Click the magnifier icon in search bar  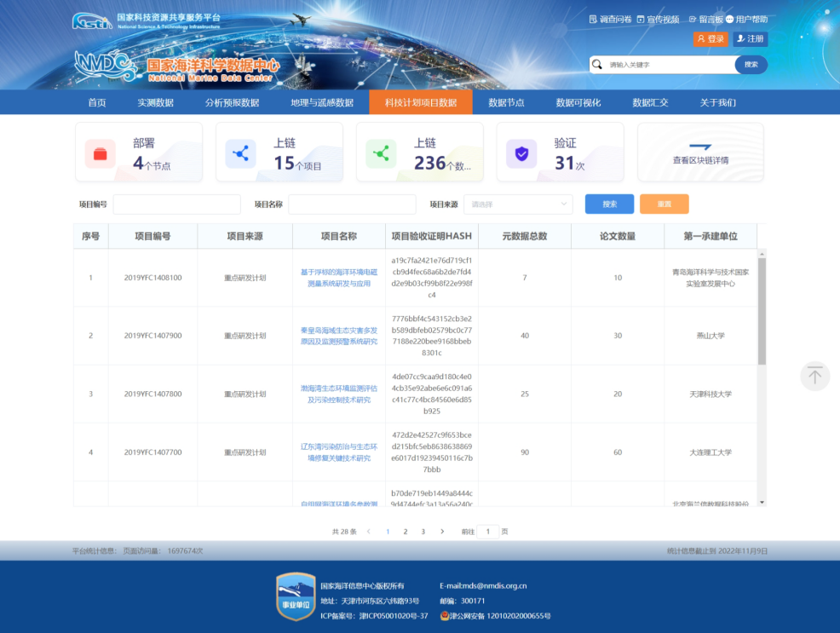pyautogui.click(x=598, y=64)
